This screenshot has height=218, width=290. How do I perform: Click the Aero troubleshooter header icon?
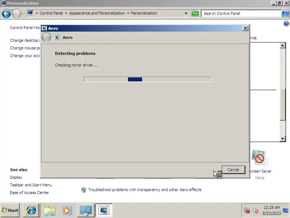click(57, 37)
